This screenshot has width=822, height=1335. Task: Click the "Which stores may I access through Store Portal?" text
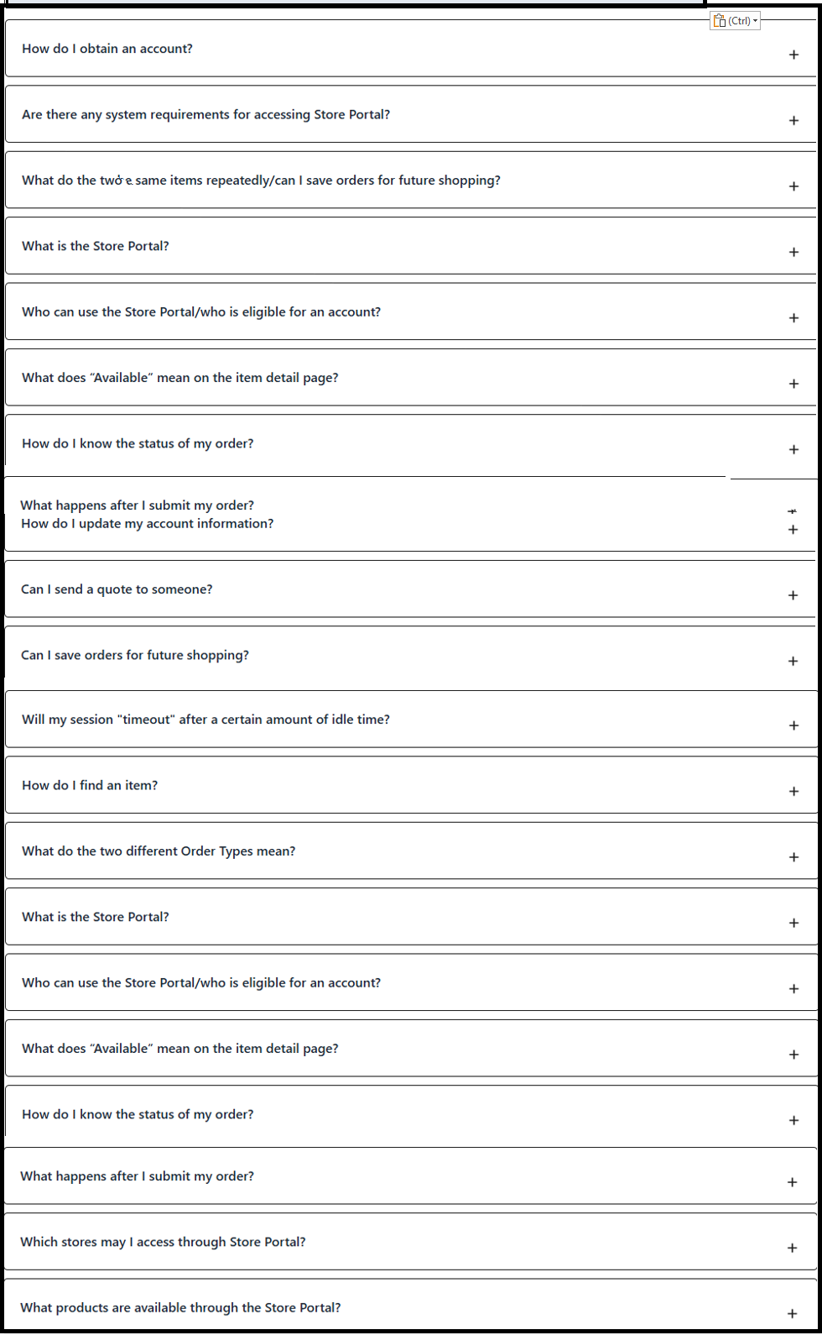click(163, 1242)
